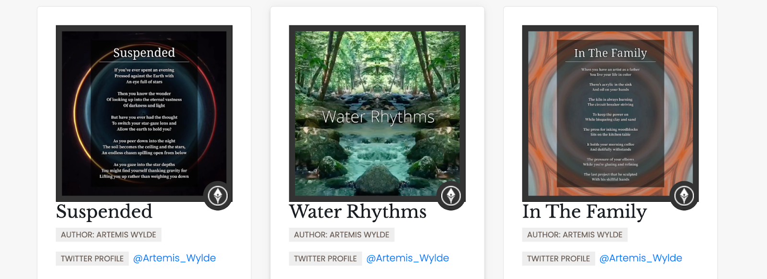Click Water Rhythms overlay text on forest image

(x=378, y=117)
